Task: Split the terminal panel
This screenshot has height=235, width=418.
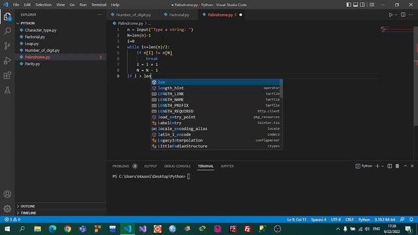Action: (x=389, y=166)
